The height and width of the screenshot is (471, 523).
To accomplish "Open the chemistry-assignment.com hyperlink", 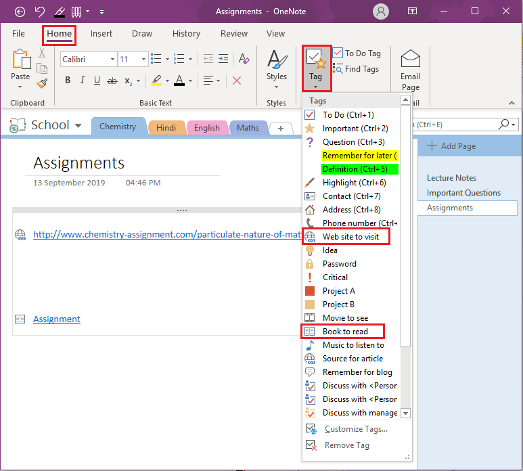I will pyautogui.click(x=166, y=235).
